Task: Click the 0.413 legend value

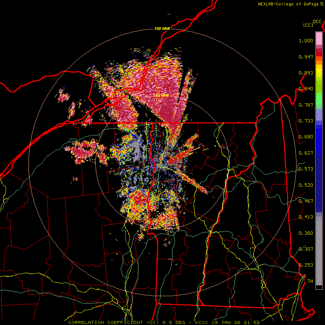Action: (x=306, y=217)
